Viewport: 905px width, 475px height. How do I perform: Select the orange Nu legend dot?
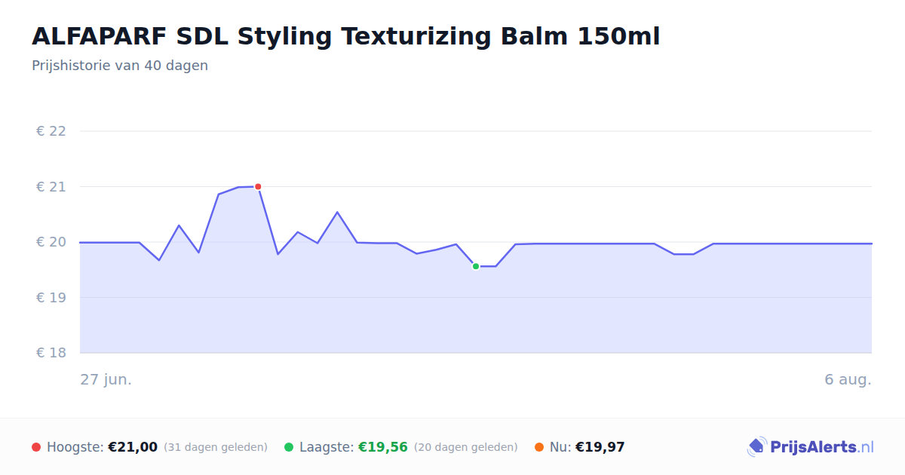point(539,447)
